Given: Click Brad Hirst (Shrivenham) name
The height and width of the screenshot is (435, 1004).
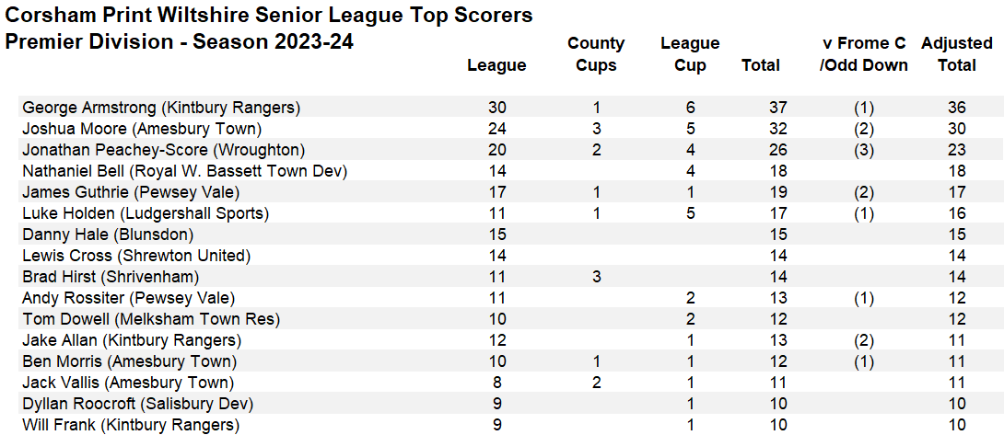Looking at the screenshot, I should coord(111,277).
